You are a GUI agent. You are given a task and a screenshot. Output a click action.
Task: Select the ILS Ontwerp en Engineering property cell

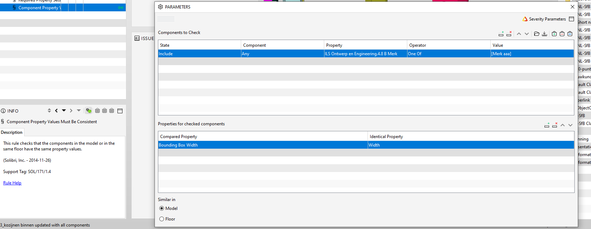coord(366,54)
